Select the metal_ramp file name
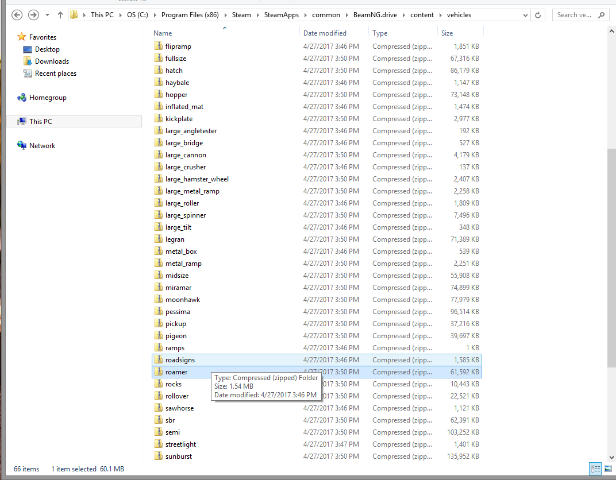This screenshot has height=480, width=616. pos(183,264)
